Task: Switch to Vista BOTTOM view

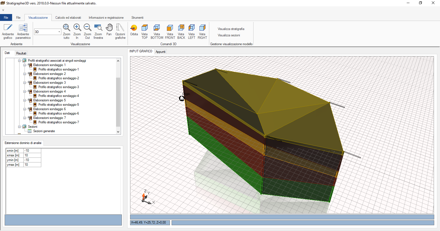Action: coord(157,31)
